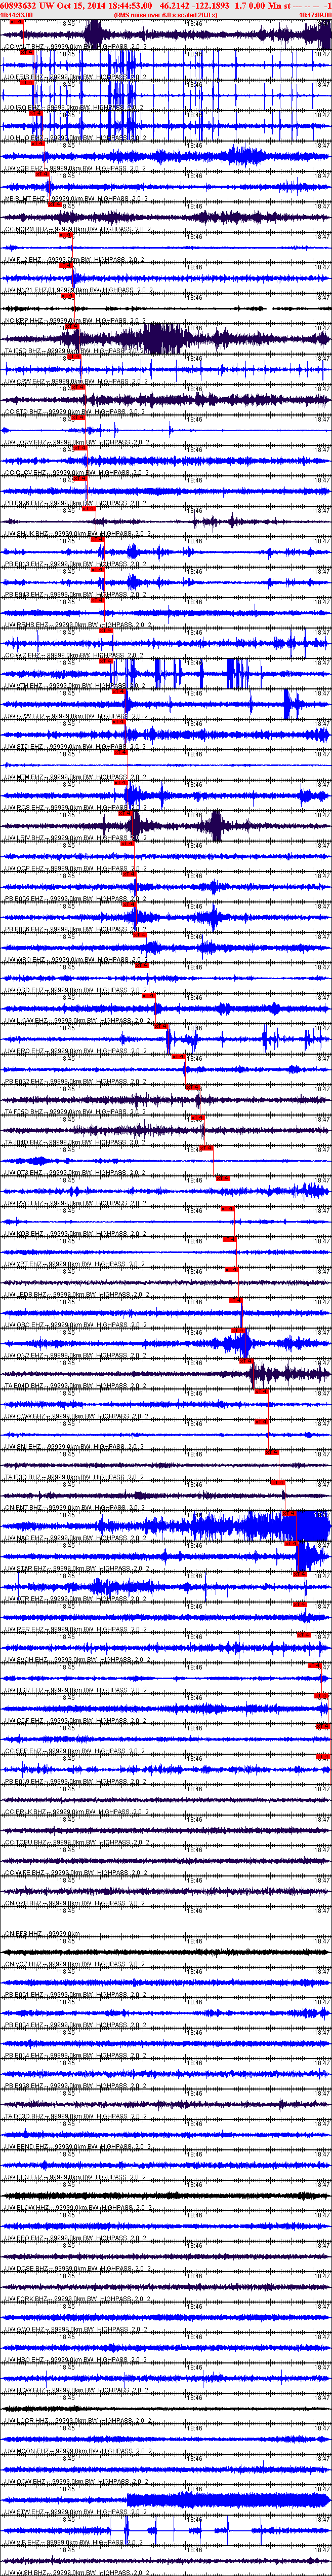Image resolution: width=332 pixels, height=2576 pixels.
Task: Select the NC.KRP HHZ trace label
Action: pos(76,321)
